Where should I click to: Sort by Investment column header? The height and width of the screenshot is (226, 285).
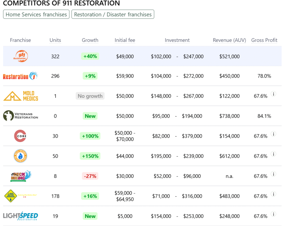pos(177,40)
